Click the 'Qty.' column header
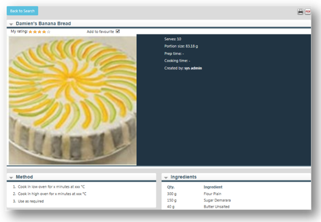The width and height of the screenshot is (321, 222). tap(171, 187)
